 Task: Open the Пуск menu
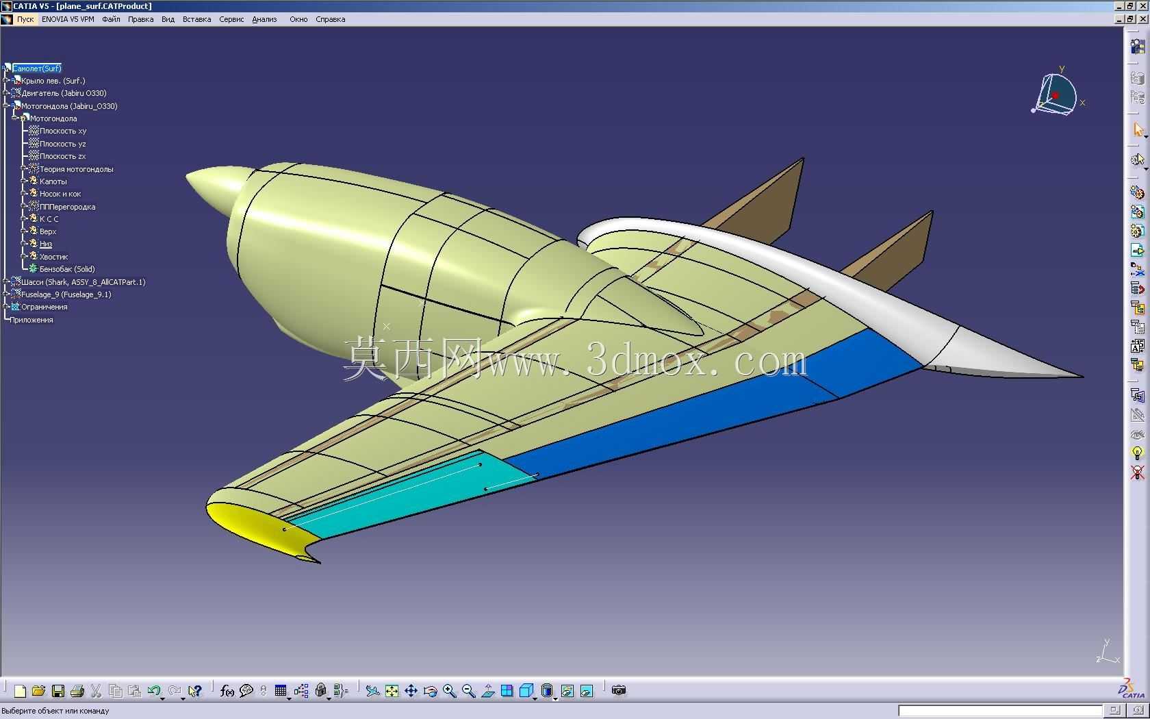point(25,19)
